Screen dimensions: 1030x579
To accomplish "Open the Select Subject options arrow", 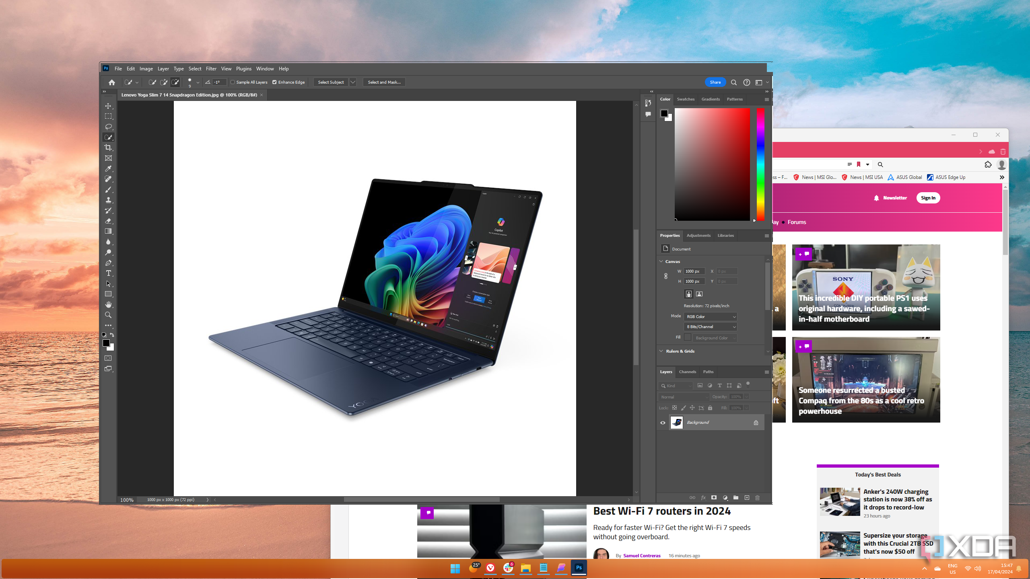I will 353,82.
